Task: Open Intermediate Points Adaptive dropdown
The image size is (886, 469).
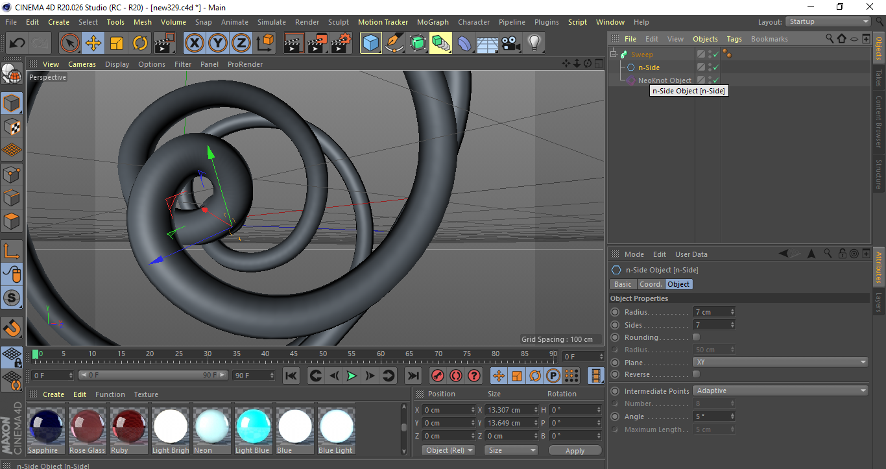Action: pos(780,391)
